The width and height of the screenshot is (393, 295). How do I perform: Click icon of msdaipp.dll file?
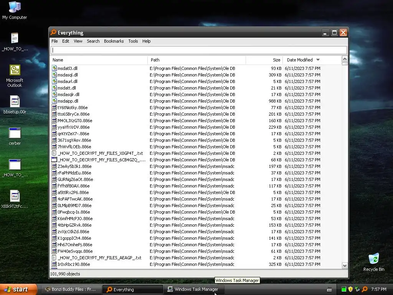(54, 101)
